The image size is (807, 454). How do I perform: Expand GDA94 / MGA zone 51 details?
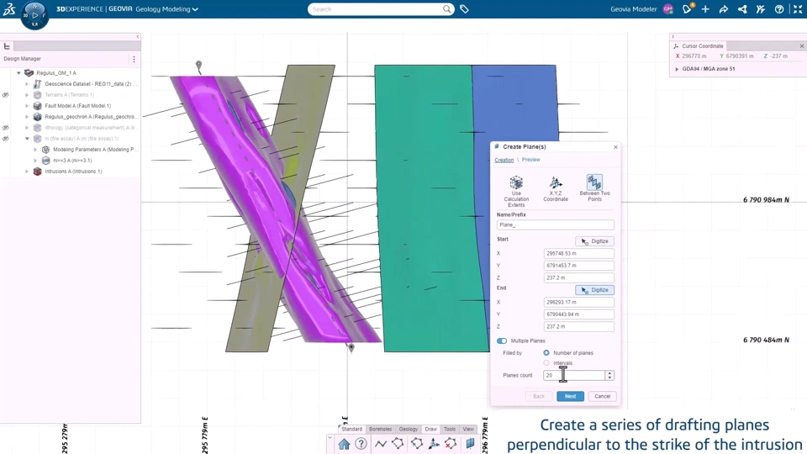(677, 68)
